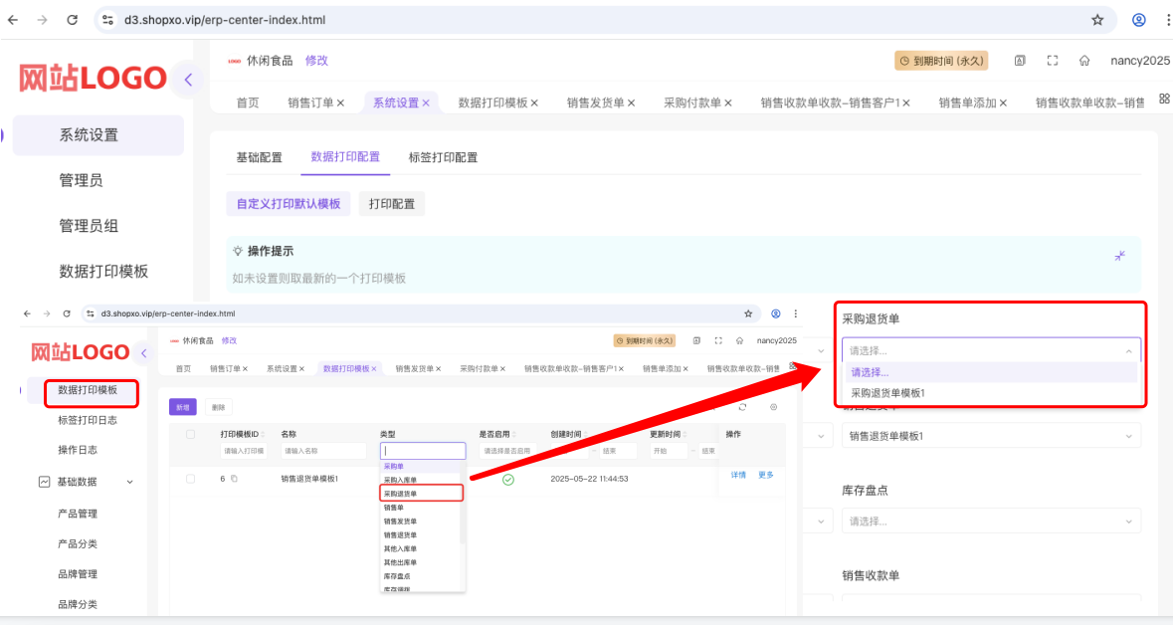Open site info icon in main address bar
Image resolution: width=1173 pixels, height=625 pixels.
[x=107, y=20]
